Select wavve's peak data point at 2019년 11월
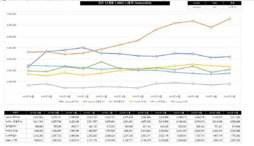Viewport: 254px width, 146px height. (83, 48)
